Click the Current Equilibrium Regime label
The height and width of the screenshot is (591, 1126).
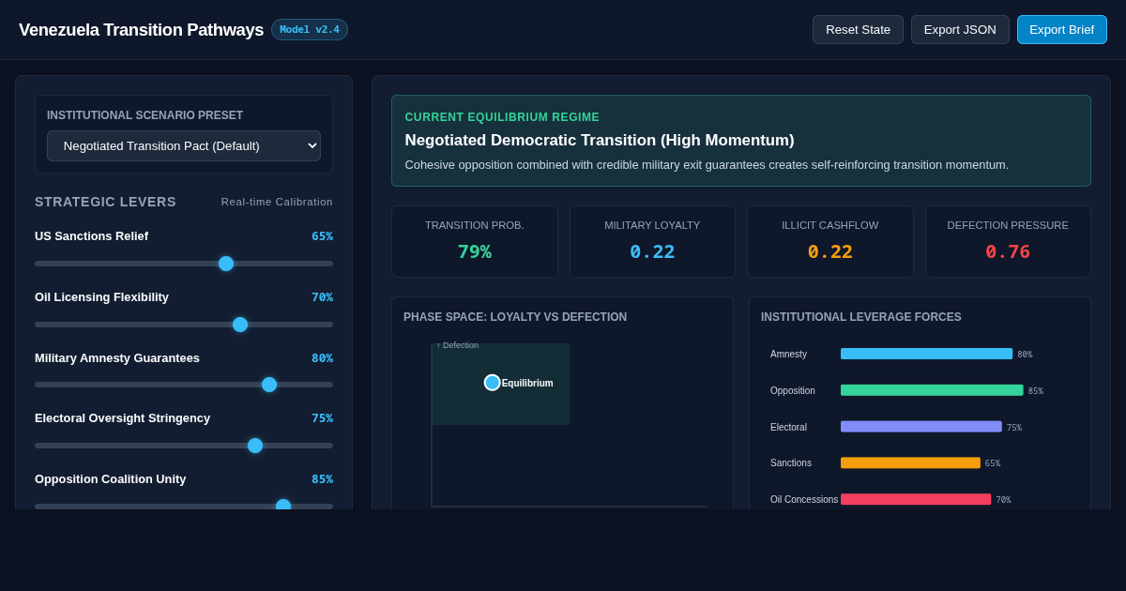click(x=502, y=117)
